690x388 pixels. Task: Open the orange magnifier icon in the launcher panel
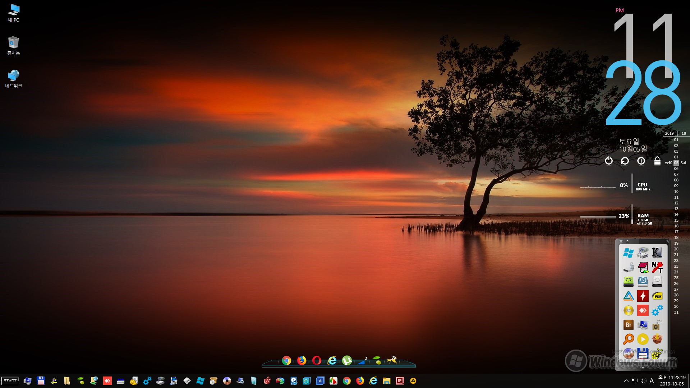tap(628, 339)
